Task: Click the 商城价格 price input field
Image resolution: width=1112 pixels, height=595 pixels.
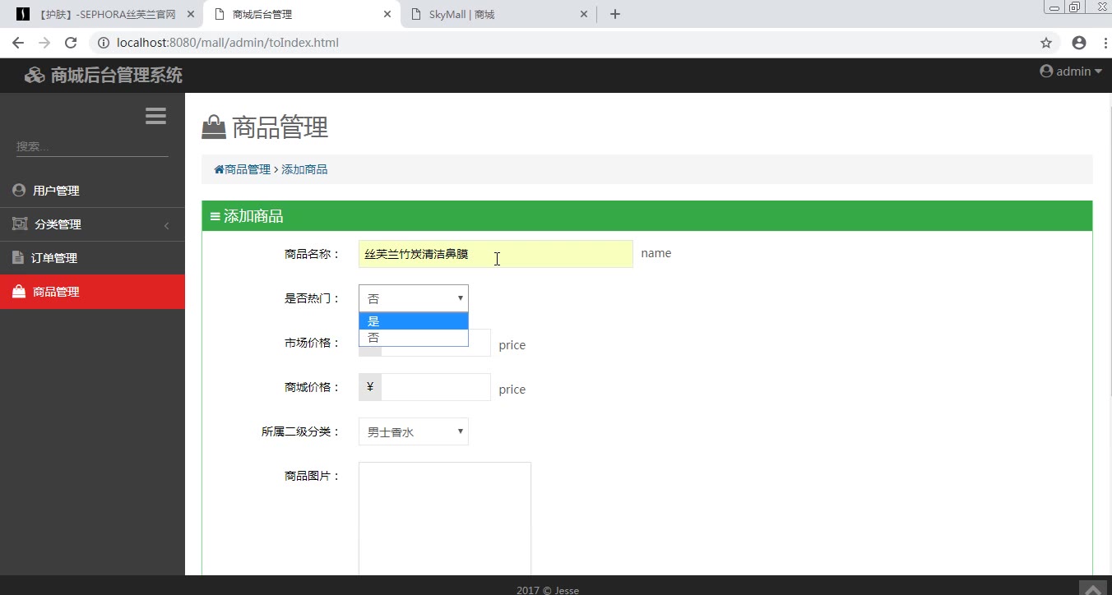Action: (x=436, y=387)
